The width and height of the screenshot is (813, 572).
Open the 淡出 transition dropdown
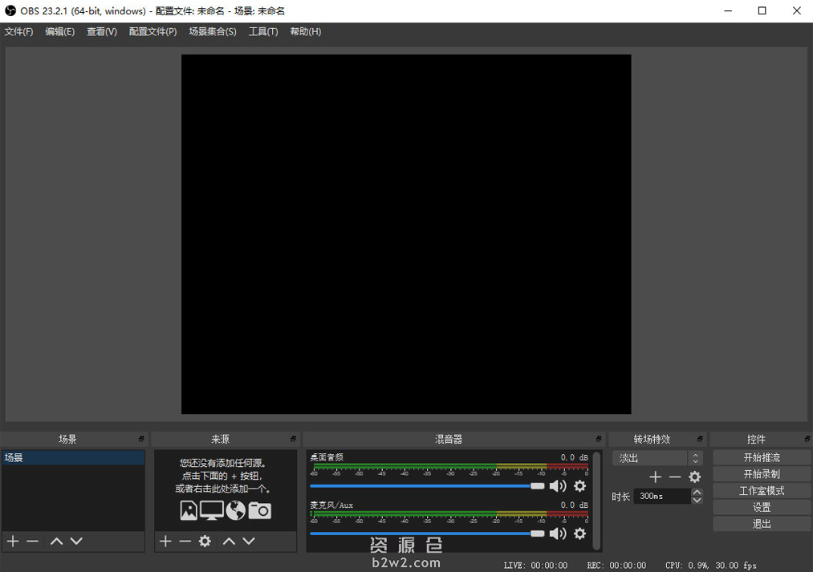(x=657, y=458)
